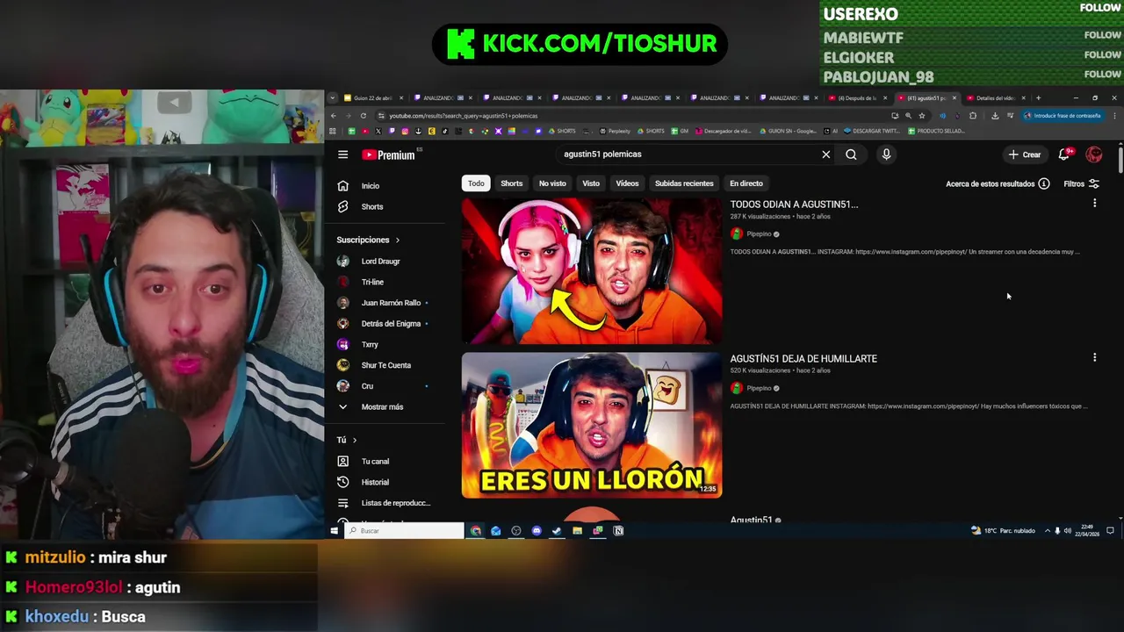Open browser downloads icon

coord(995,116)
